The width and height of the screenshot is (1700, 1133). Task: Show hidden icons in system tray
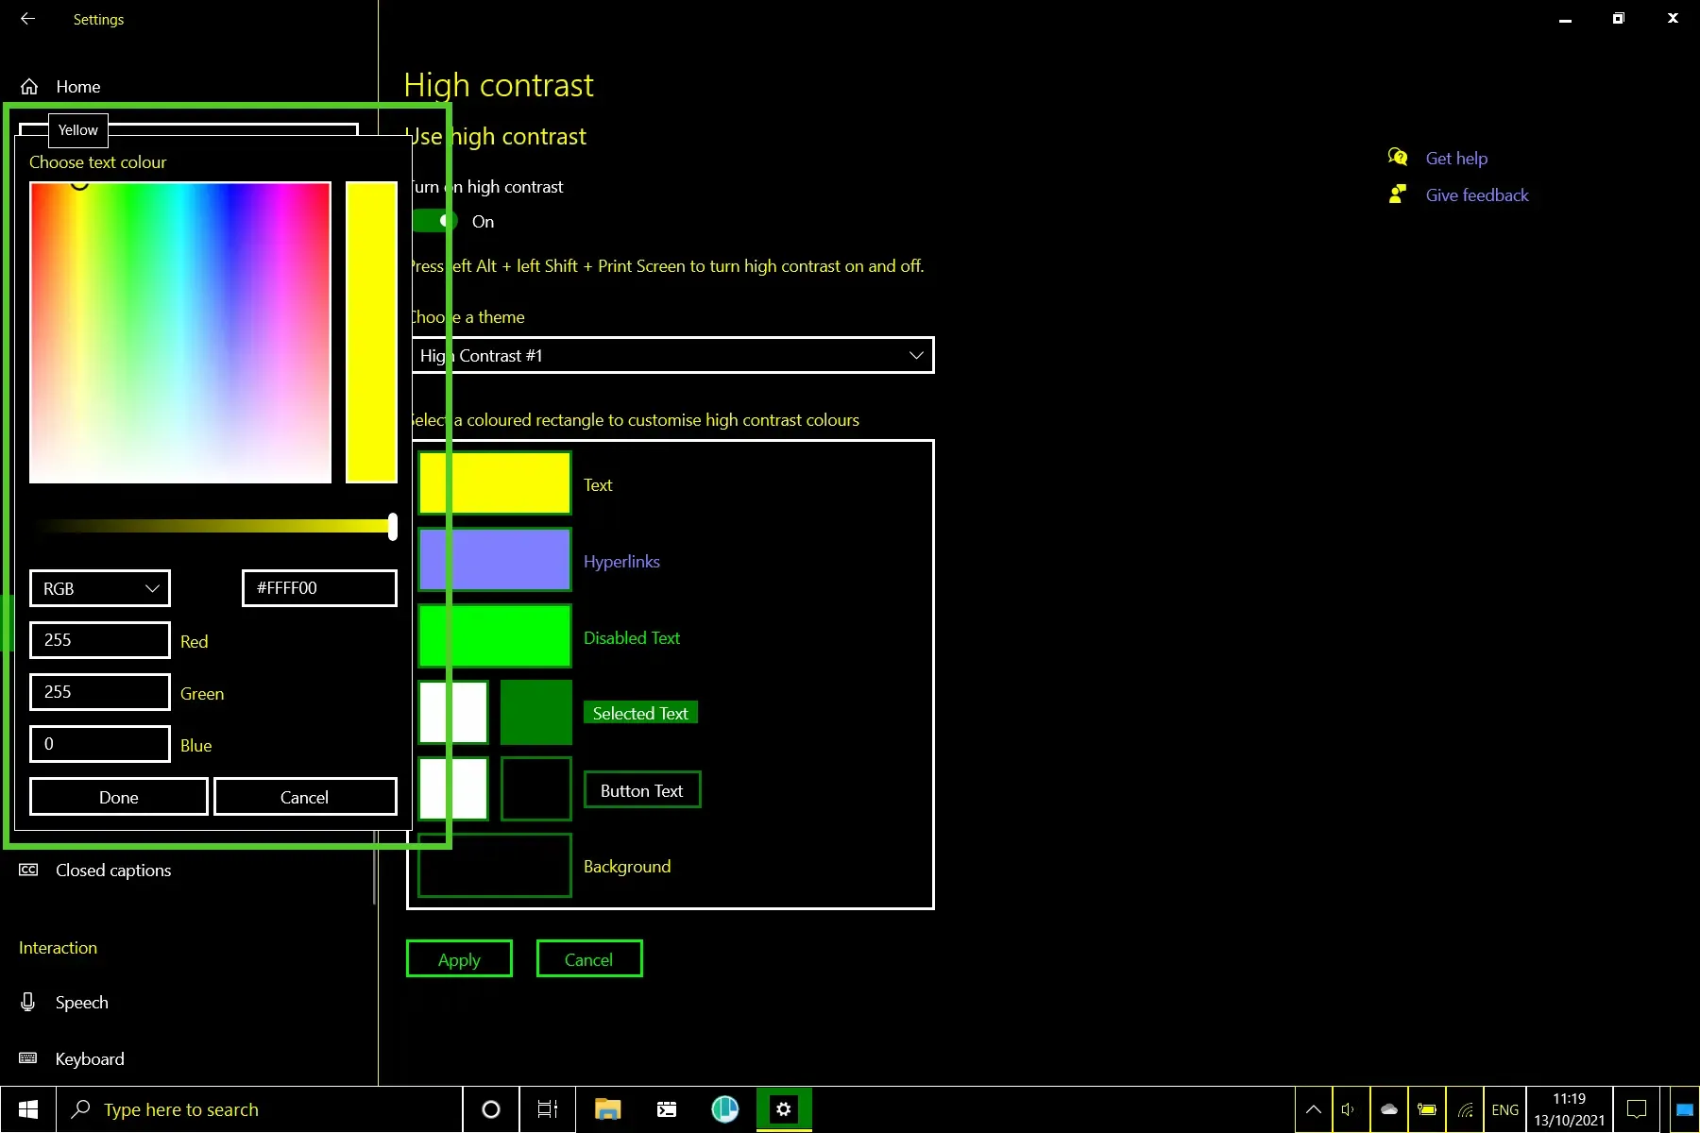[1313, 1109]
